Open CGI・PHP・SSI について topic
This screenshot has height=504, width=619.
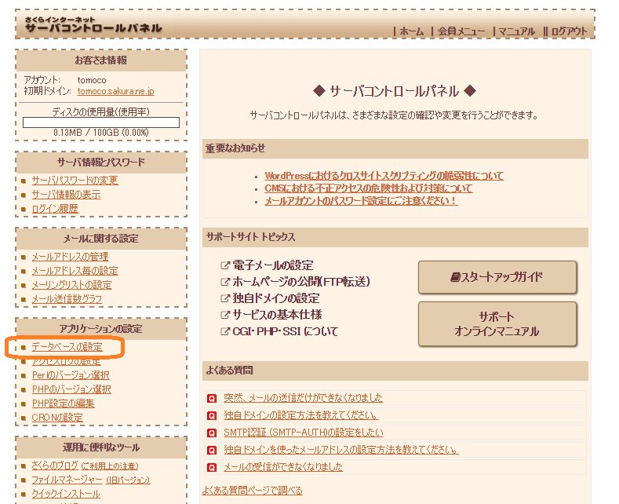click(286, 331)
